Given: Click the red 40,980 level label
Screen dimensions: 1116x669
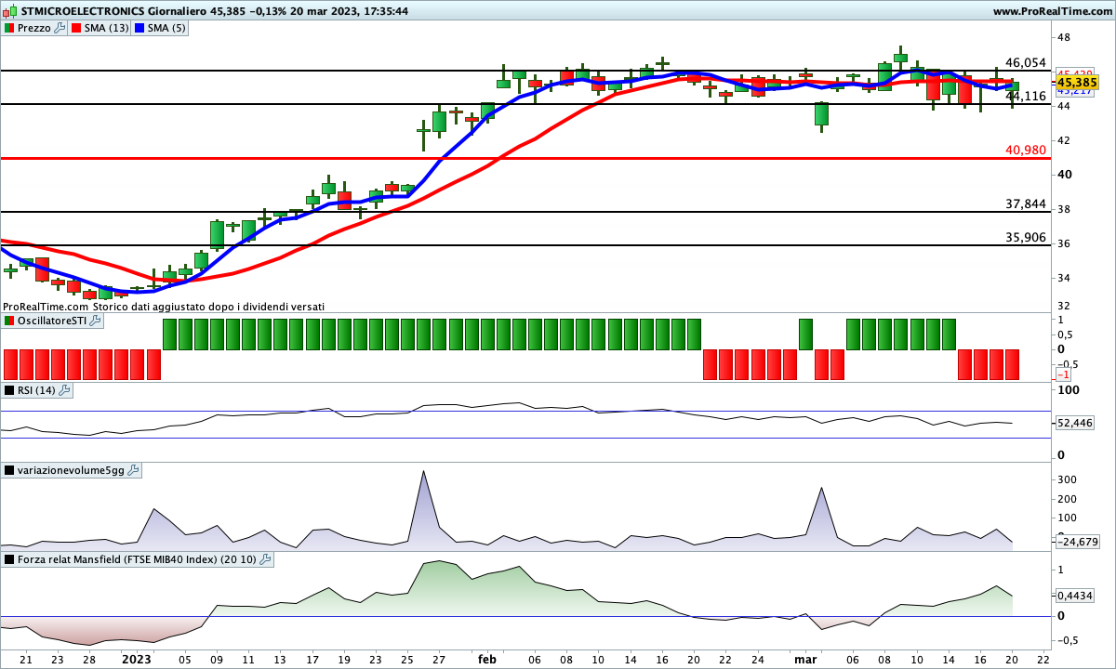Looking at the screenshot, I should click(1026, 150).
